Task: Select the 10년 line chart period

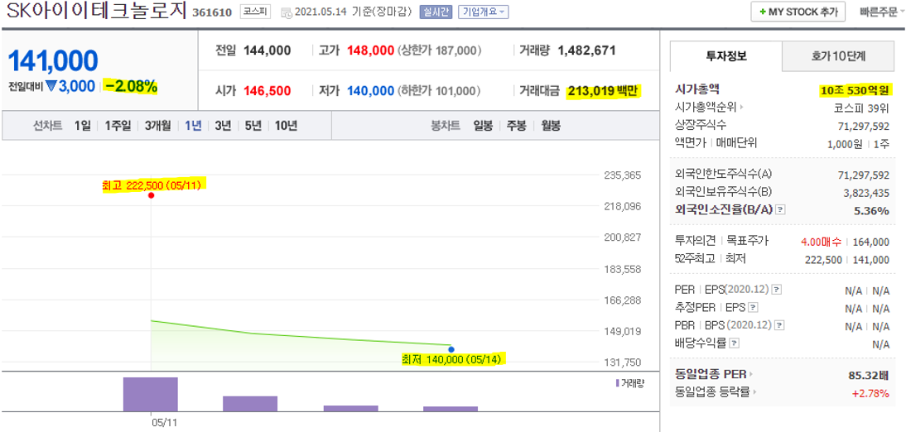Action: [286, 125]
